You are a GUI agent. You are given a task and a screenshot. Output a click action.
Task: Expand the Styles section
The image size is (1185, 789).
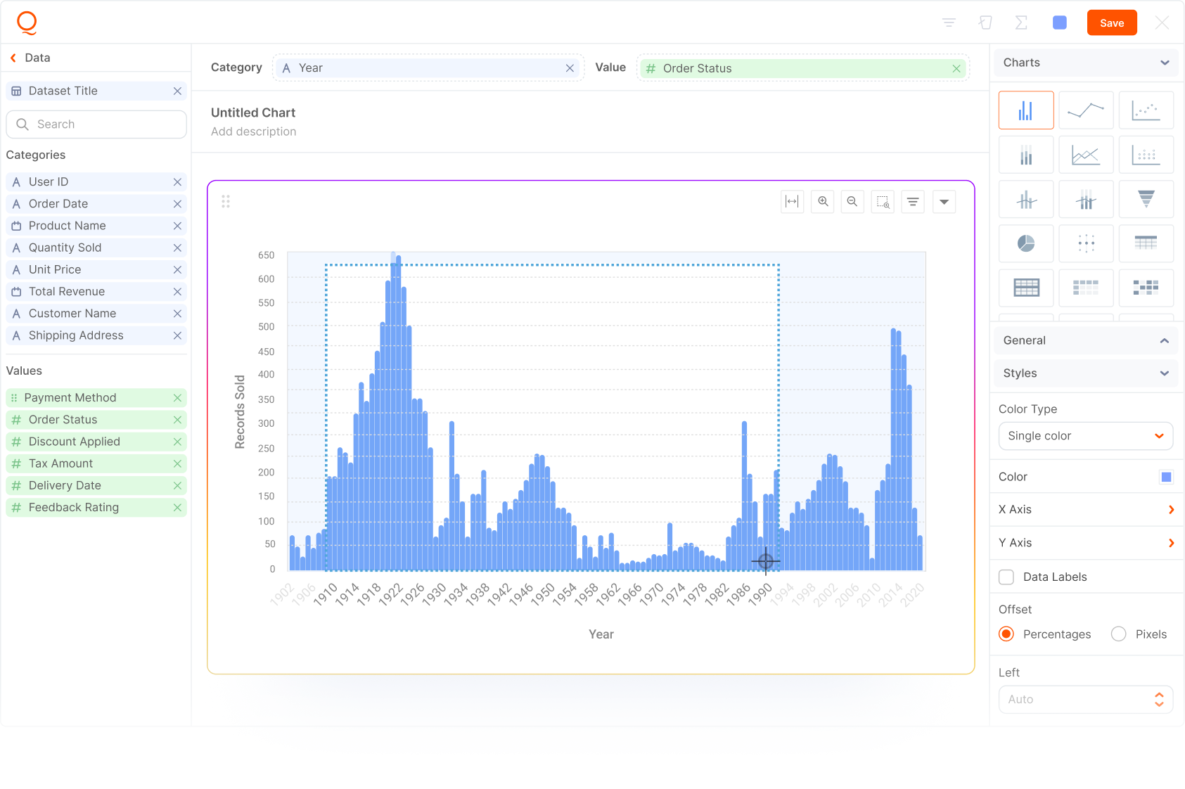click(1085, 373)
